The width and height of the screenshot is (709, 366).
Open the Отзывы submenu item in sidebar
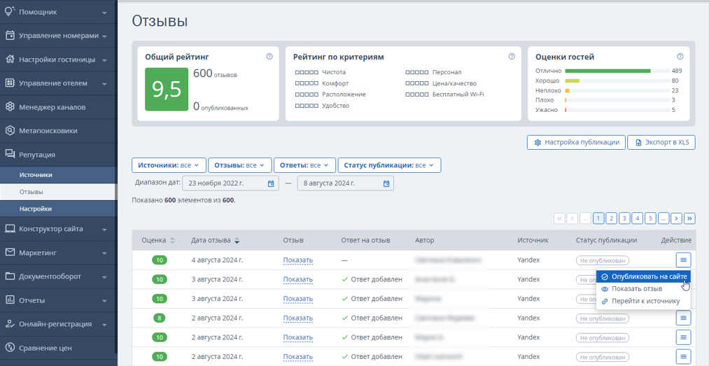click(x=58, y=192)
